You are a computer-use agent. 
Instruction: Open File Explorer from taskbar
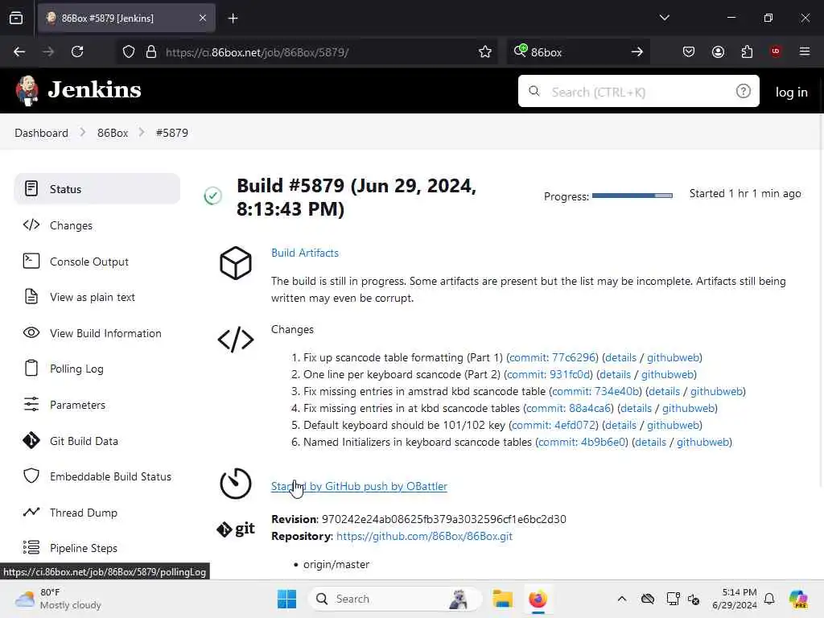(502, 599)
